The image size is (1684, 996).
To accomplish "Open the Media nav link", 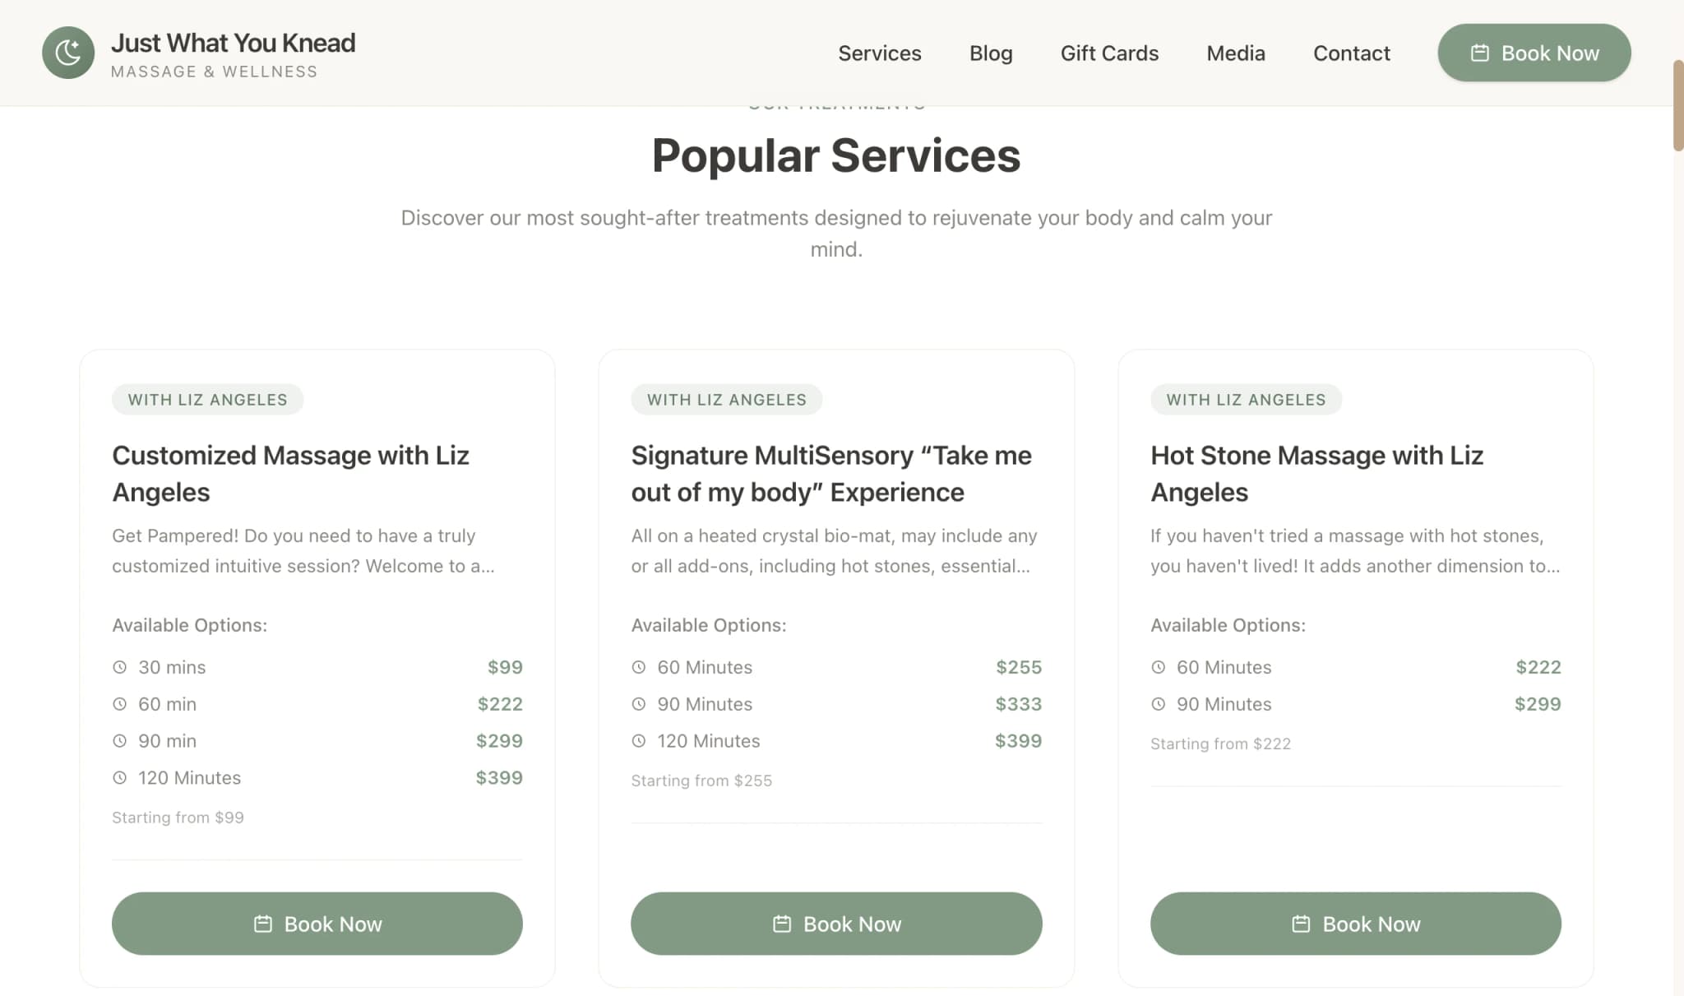I will (1236, 53).
